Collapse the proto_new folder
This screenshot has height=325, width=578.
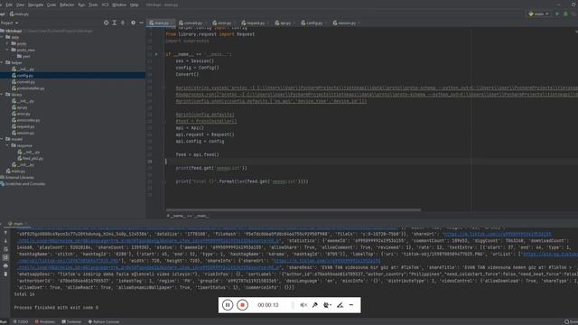point(7,50)
